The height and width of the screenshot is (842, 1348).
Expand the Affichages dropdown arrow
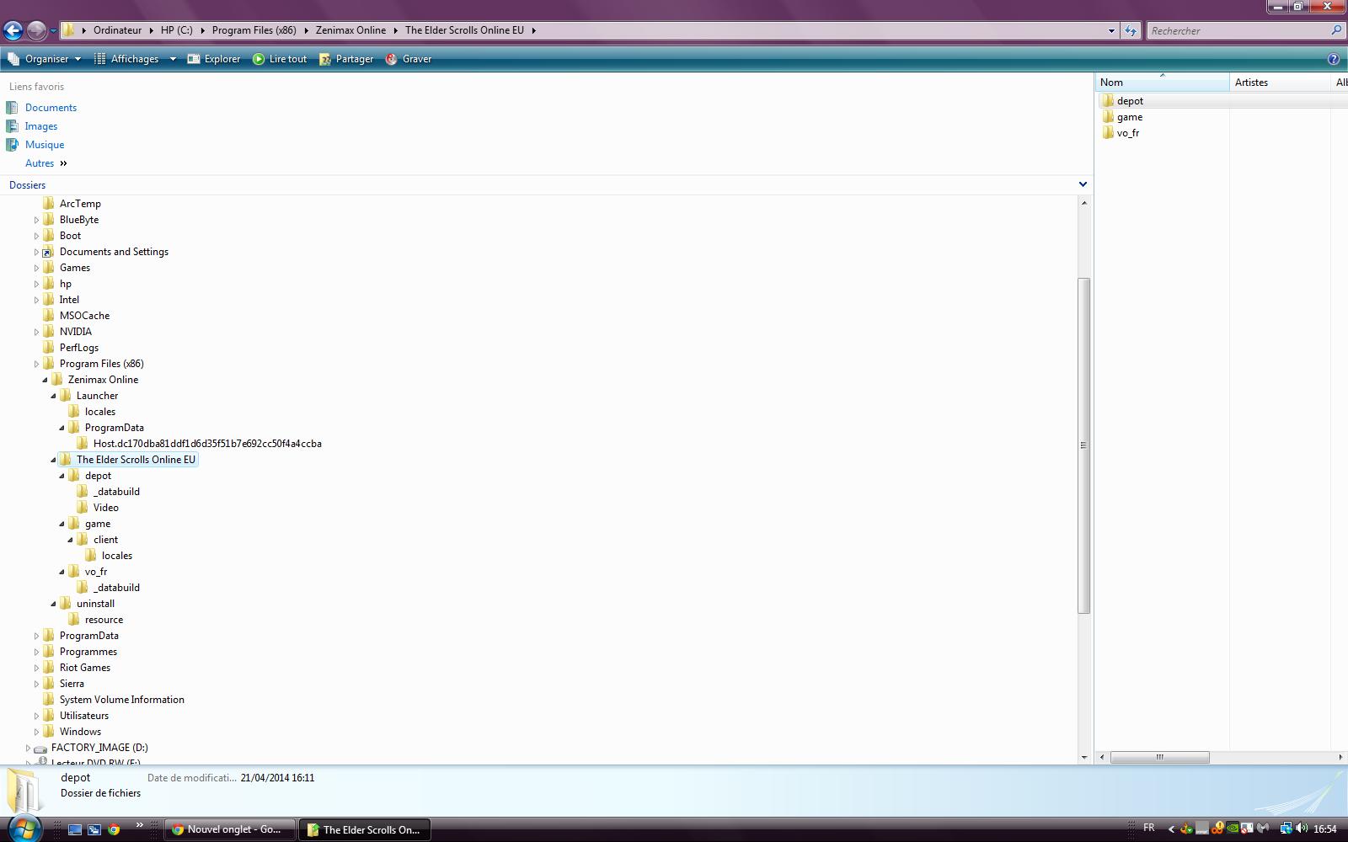pos(173,59)
